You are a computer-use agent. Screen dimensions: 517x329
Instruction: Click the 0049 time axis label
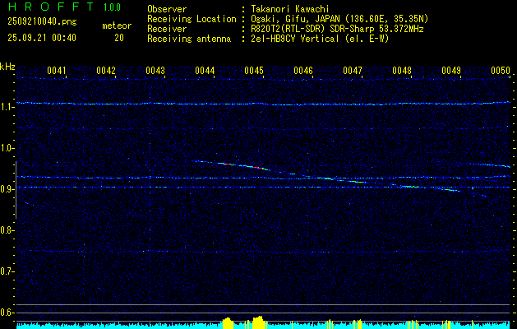(451, 71)
